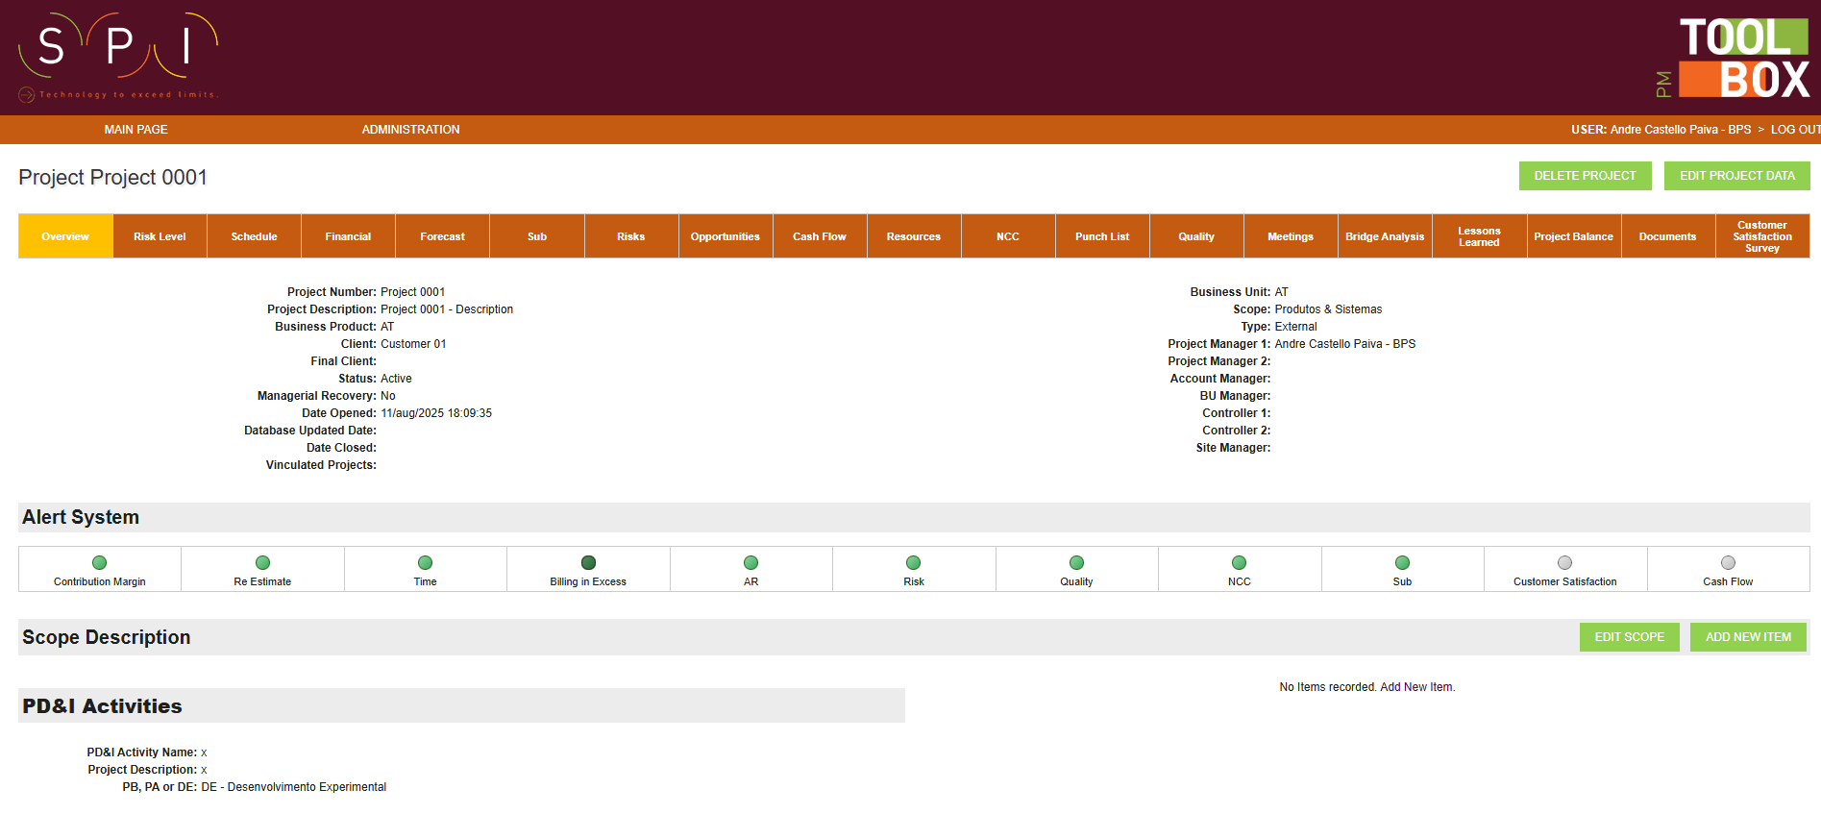Click the No Items recorded message
The image size is (1821, 814).
coord(1367,687)
